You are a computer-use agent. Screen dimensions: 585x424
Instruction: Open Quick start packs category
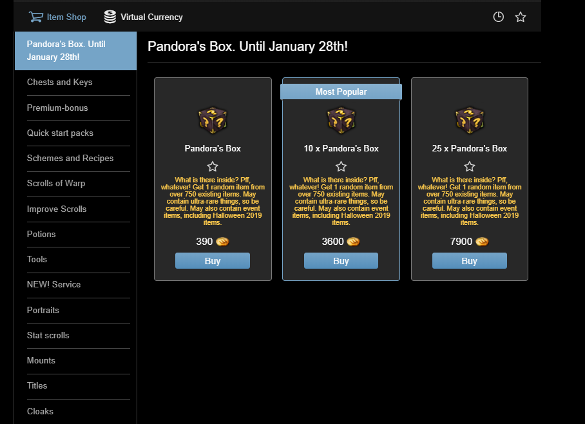(x=79, y=133)
